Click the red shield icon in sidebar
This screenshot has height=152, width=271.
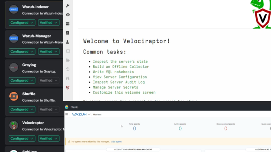click(x=68, y=88)
